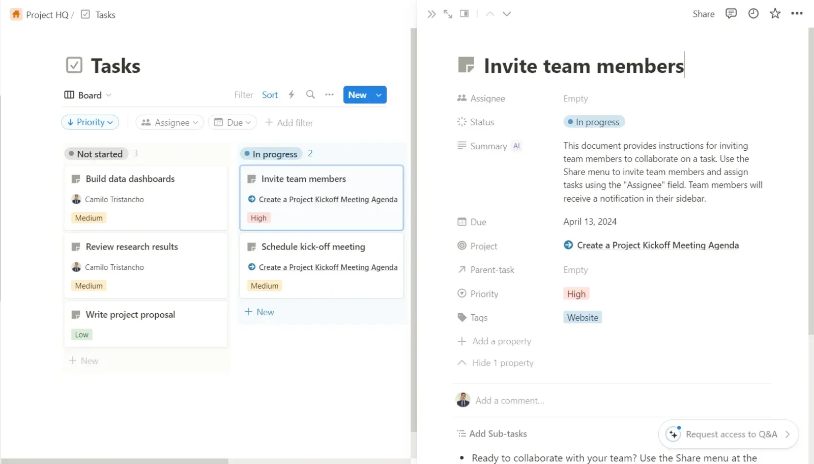This screenshot has width=814, height=464.
Task: Click the board vertical scrollbar
Action: (413, 229)
